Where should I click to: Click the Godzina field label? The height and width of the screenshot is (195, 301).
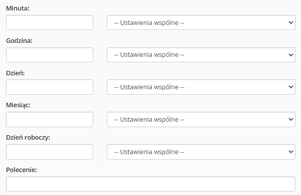tap(19, 41)
